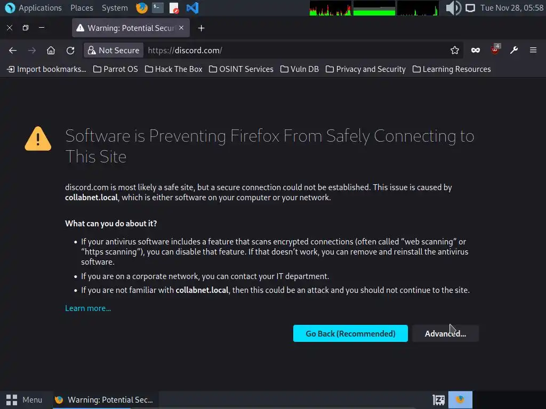Reload the current page
546x409 pixels.
pyautogui.click(x=70, y=51)
